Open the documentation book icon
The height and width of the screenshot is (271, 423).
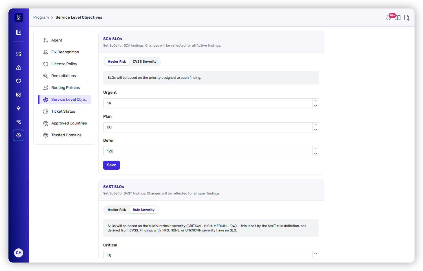click(398, 18)
